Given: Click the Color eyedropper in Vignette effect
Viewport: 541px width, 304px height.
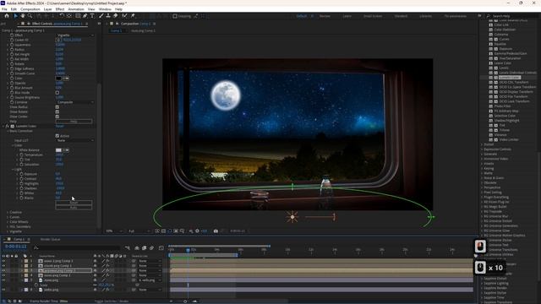Looking at the screenshot, I should click(x=66, y=79).
